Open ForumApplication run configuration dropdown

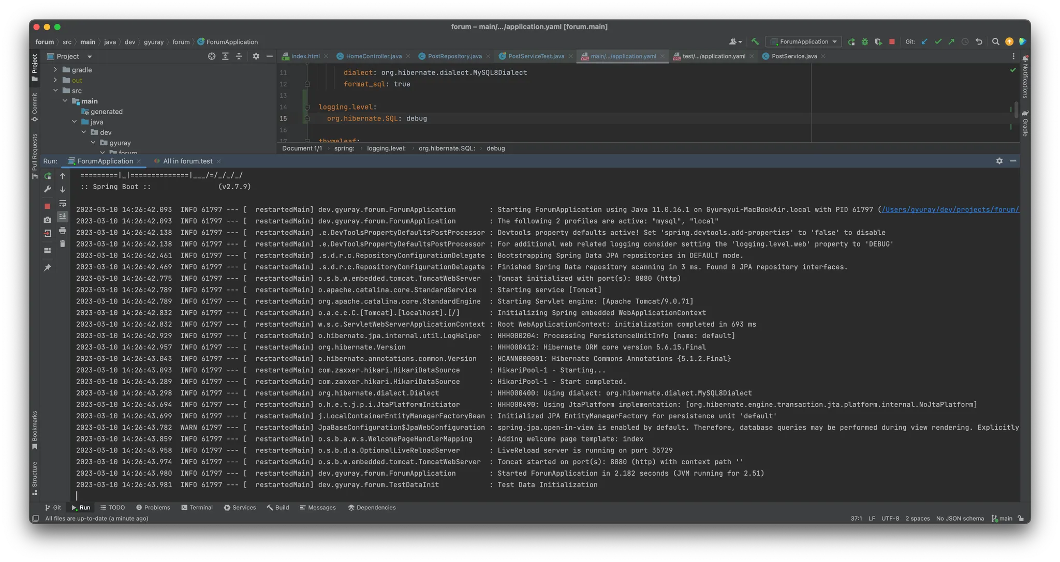point(804,42)
